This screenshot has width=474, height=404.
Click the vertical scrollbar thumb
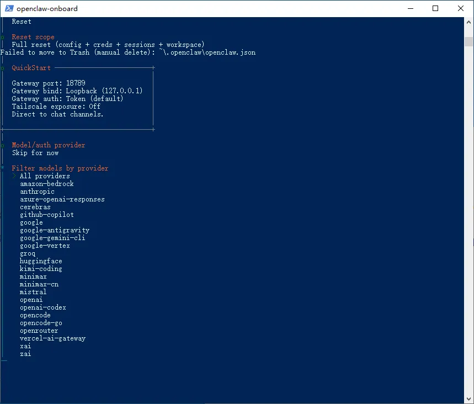(x=468, y=41)
